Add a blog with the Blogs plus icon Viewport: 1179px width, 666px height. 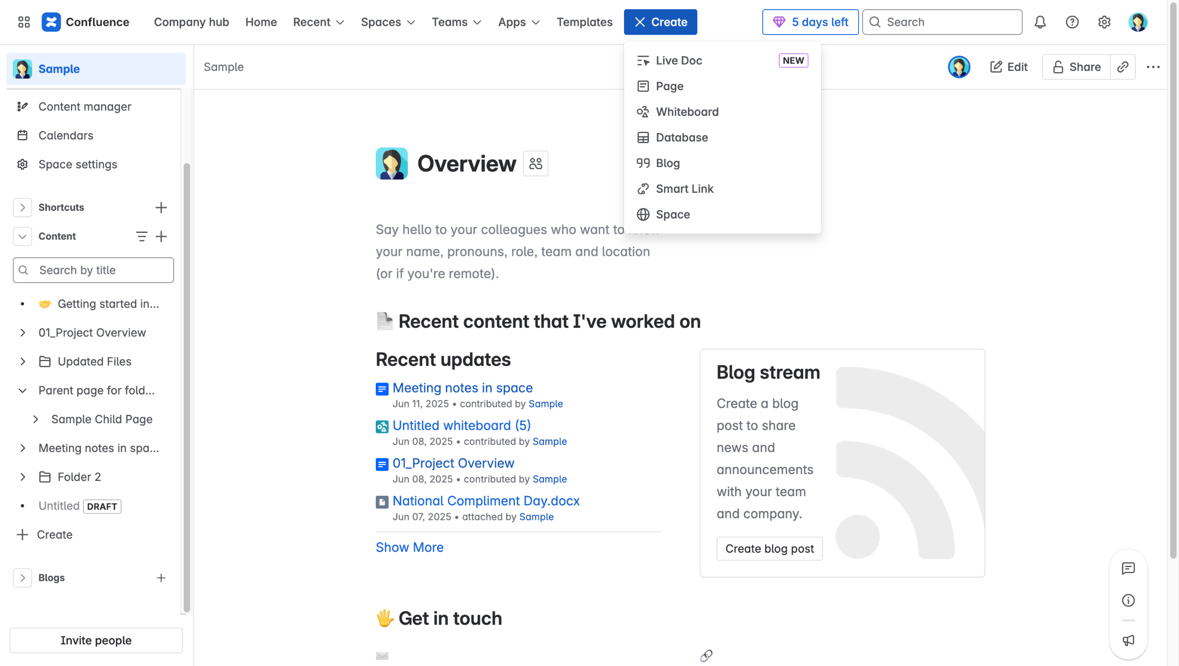pyautogui.click(x=161, y=578)
